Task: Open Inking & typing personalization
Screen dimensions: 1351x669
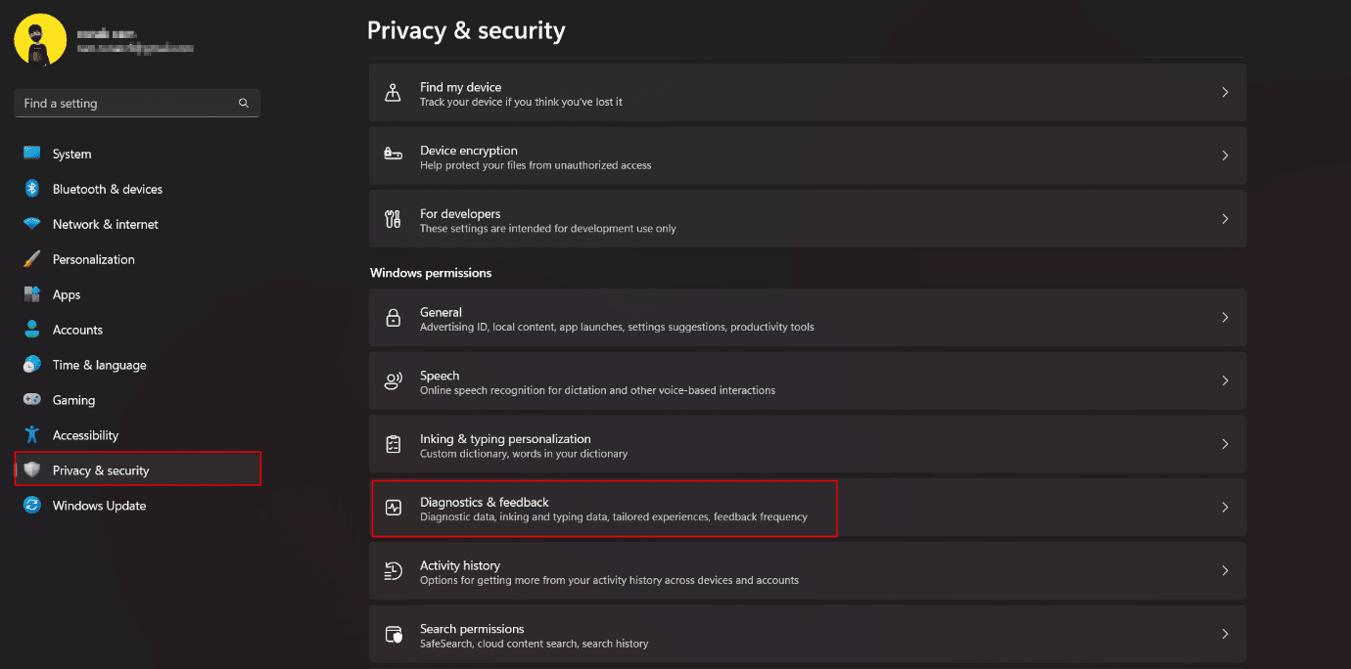Action: 808,444
